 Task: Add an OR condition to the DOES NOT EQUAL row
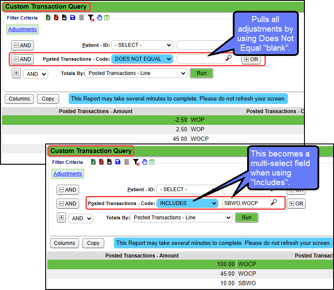(x=251, y=59)
